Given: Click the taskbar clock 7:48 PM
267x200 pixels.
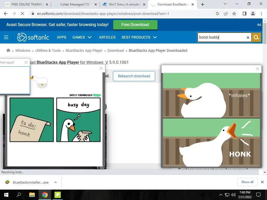Looking at the screenshot, I should click(245, 195).
